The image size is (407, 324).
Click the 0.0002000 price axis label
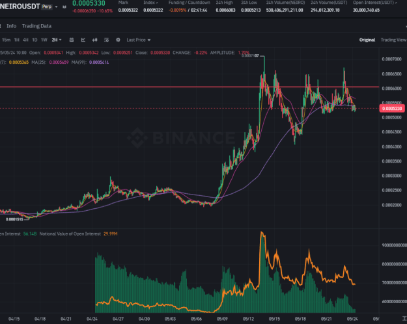[391, 205]
